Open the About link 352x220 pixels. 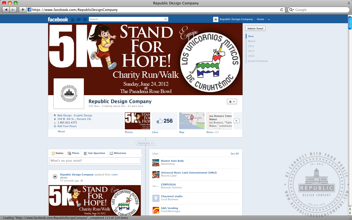(61, 131)
